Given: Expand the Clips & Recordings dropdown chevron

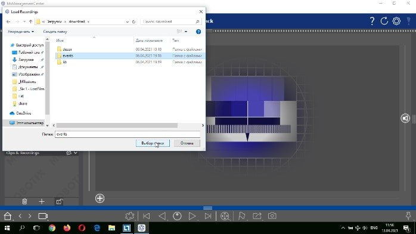Looking at the screenshot, I should point(76,153).
